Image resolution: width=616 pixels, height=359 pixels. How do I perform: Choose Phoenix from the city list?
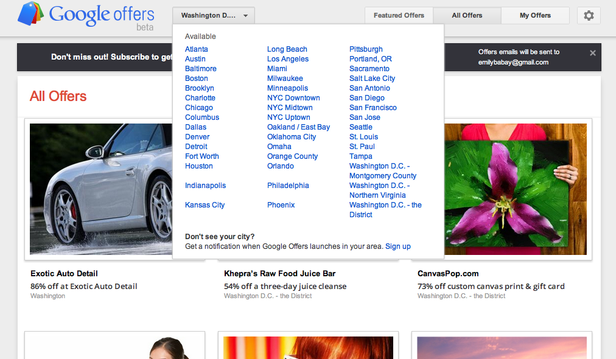coord(281,205)
